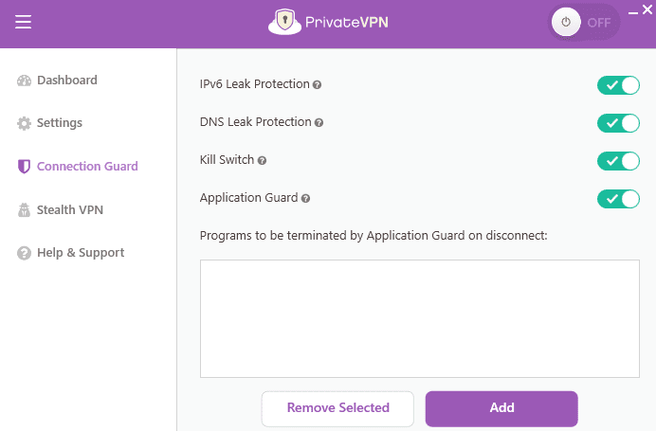Screen dimensions: 656x431
Task: Click the Help & Support question icon
Action: click(x=25, y=253)
